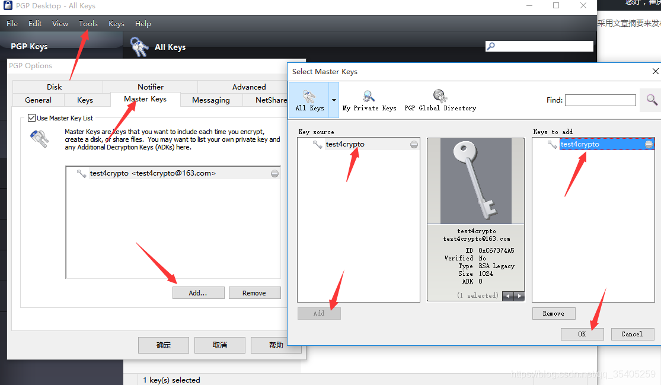This screenshot has height=385, width=661.
Task: Click previous arrow in key preview pane
Action: click(508, 296)
